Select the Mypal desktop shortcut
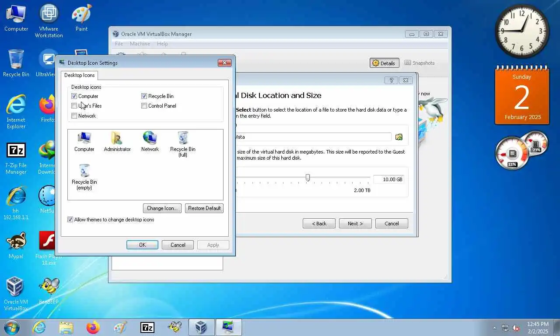This screenshot has height=336, width=560. (x=16, y=245)
